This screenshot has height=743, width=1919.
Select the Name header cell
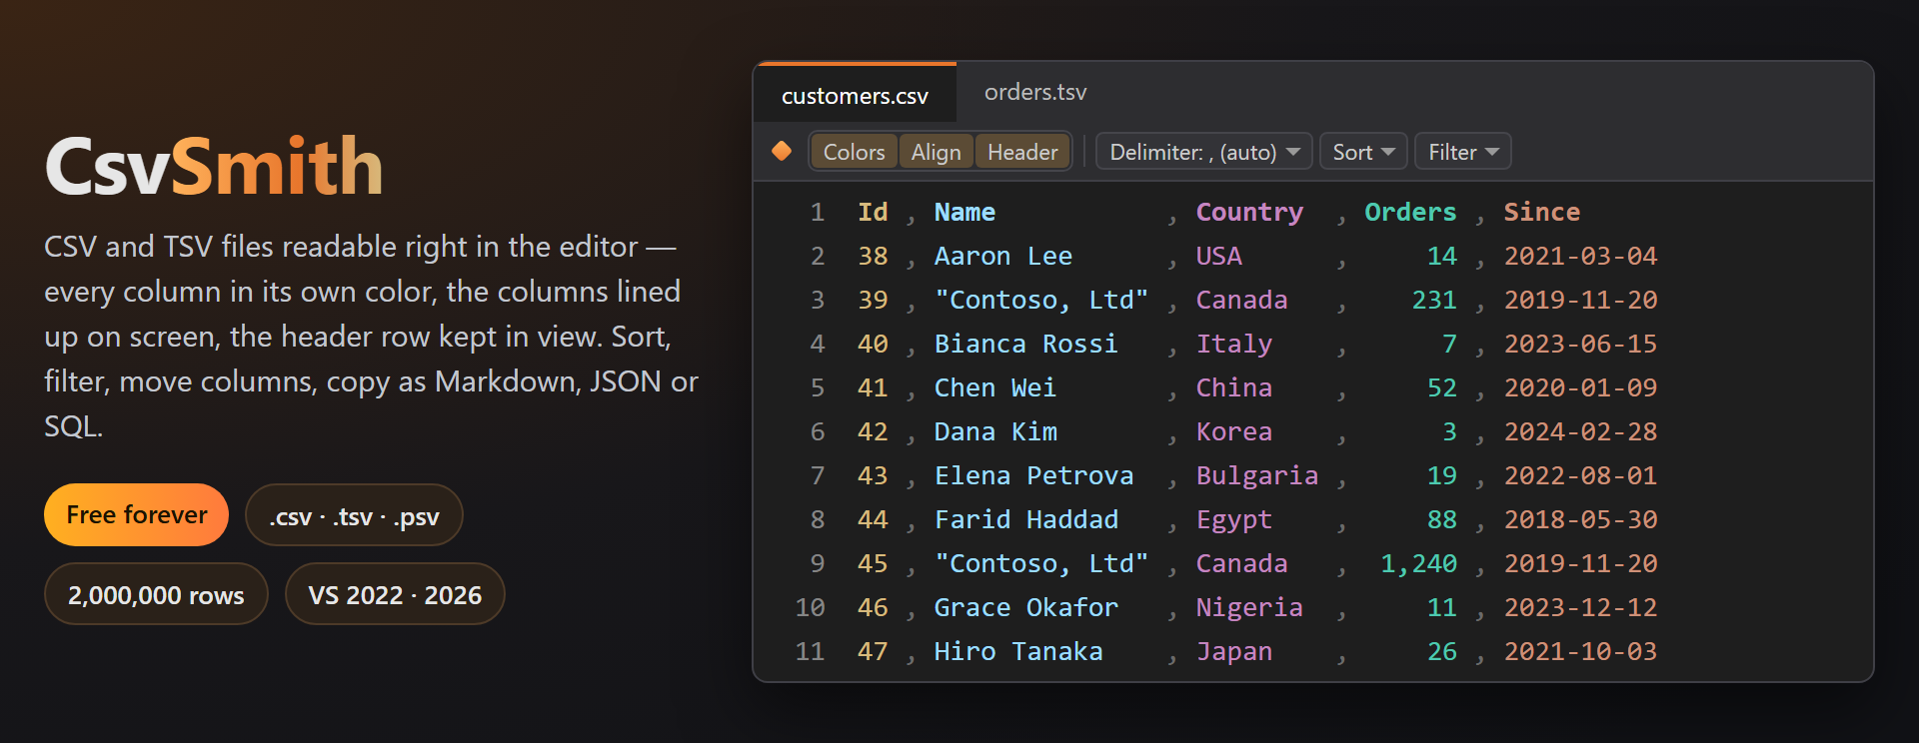click(x=964, y=212)
